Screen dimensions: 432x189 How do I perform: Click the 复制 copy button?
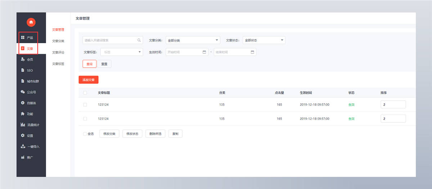175,134
